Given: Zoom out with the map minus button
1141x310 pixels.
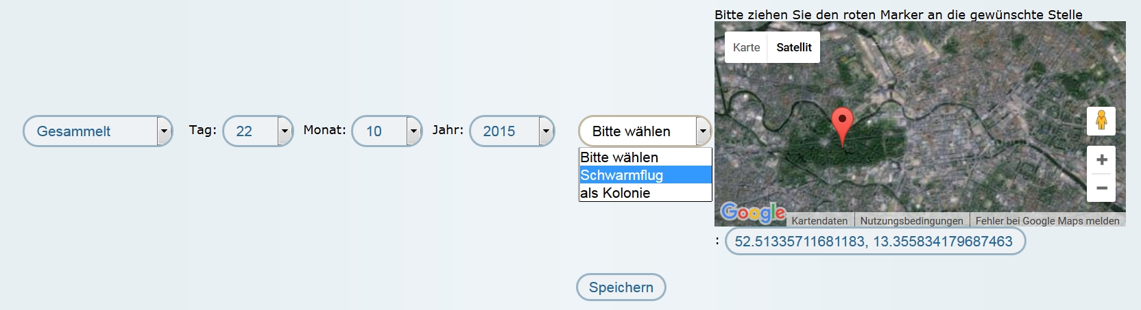Looking at the screenshot, I should [x=1101, y=188].
